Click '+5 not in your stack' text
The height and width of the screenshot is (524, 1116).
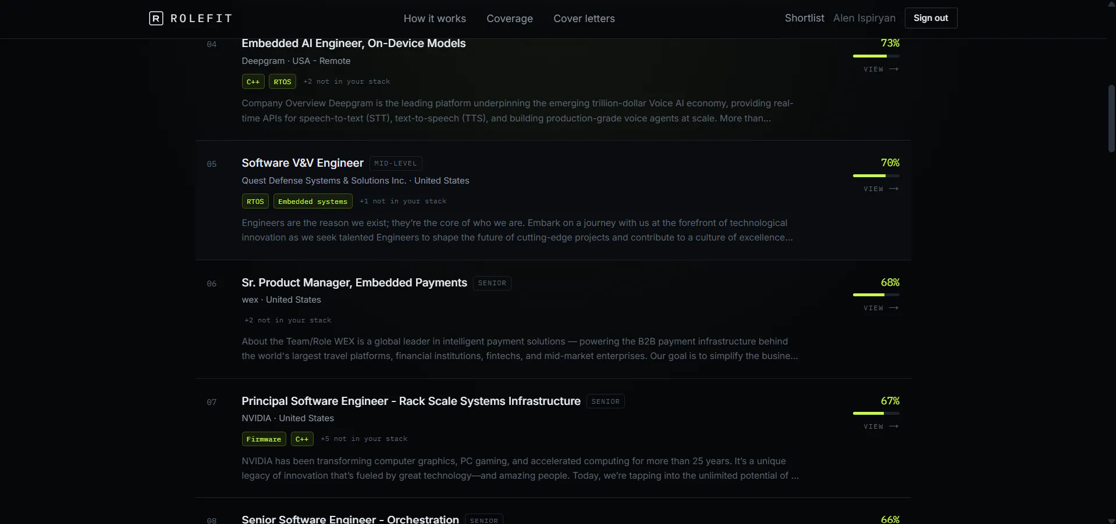(x=364, y=439)
